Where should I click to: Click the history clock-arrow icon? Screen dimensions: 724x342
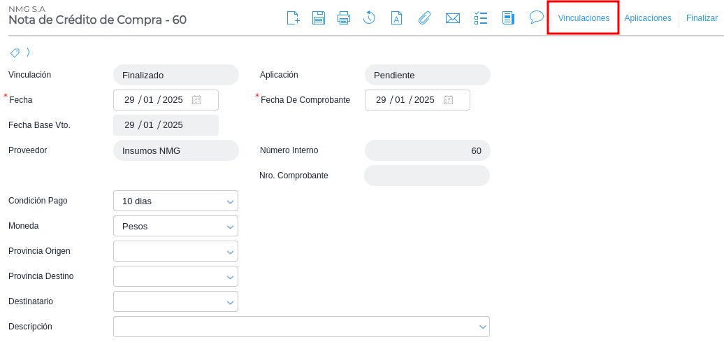(369, 18)
